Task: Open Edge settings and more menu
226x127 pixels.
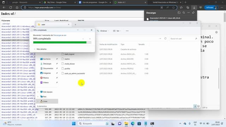Action: click(x=222, y=7)
